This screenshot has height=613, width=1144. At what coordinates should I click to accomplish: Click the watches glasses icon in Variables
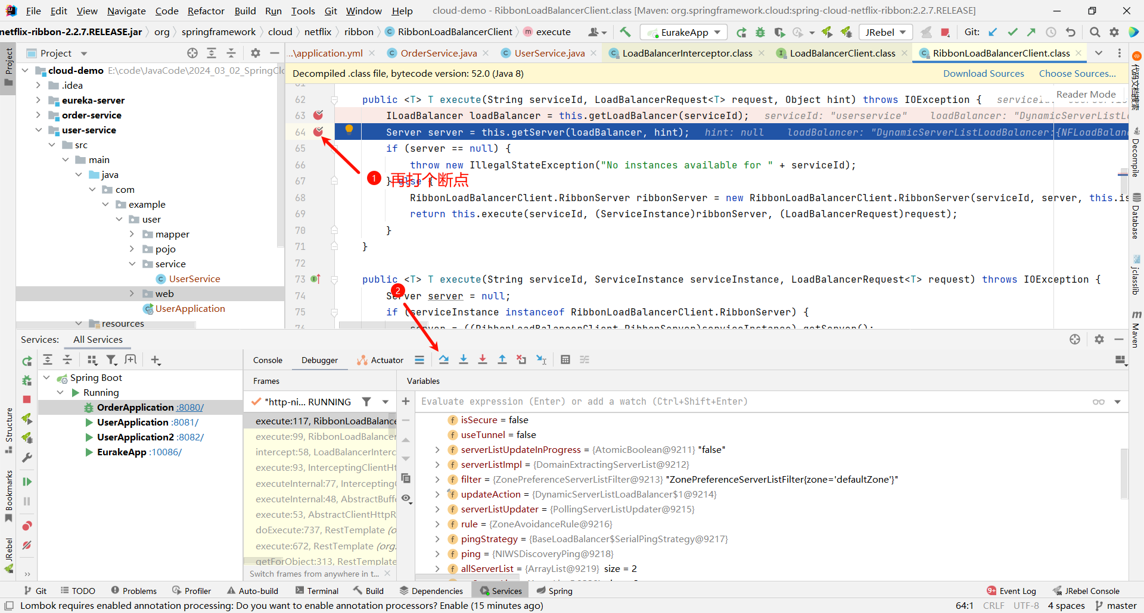(1098, 402)
